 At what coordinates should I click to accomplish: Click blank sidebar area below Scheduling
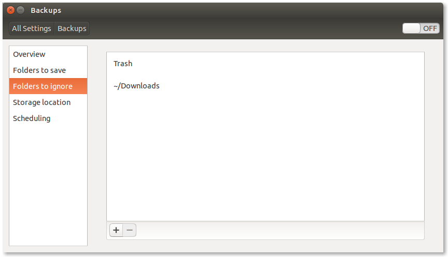pos(48,185)
